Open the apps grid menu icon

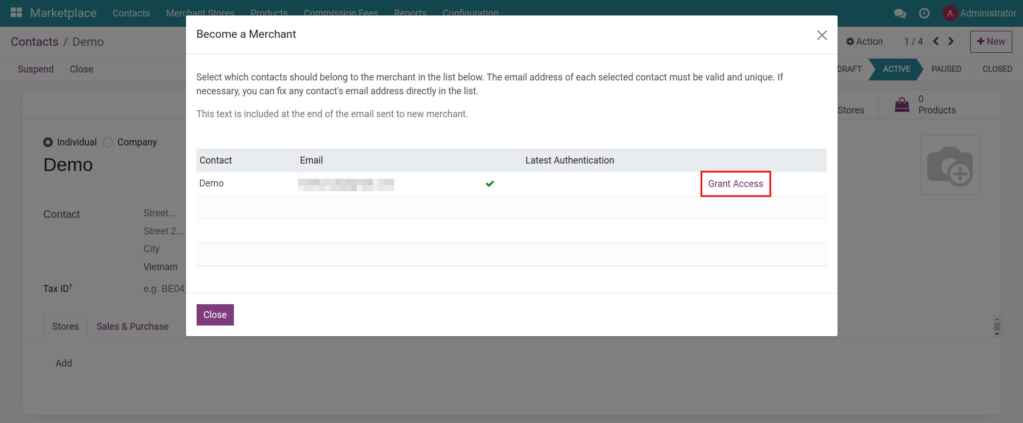(x=17, y=13)
